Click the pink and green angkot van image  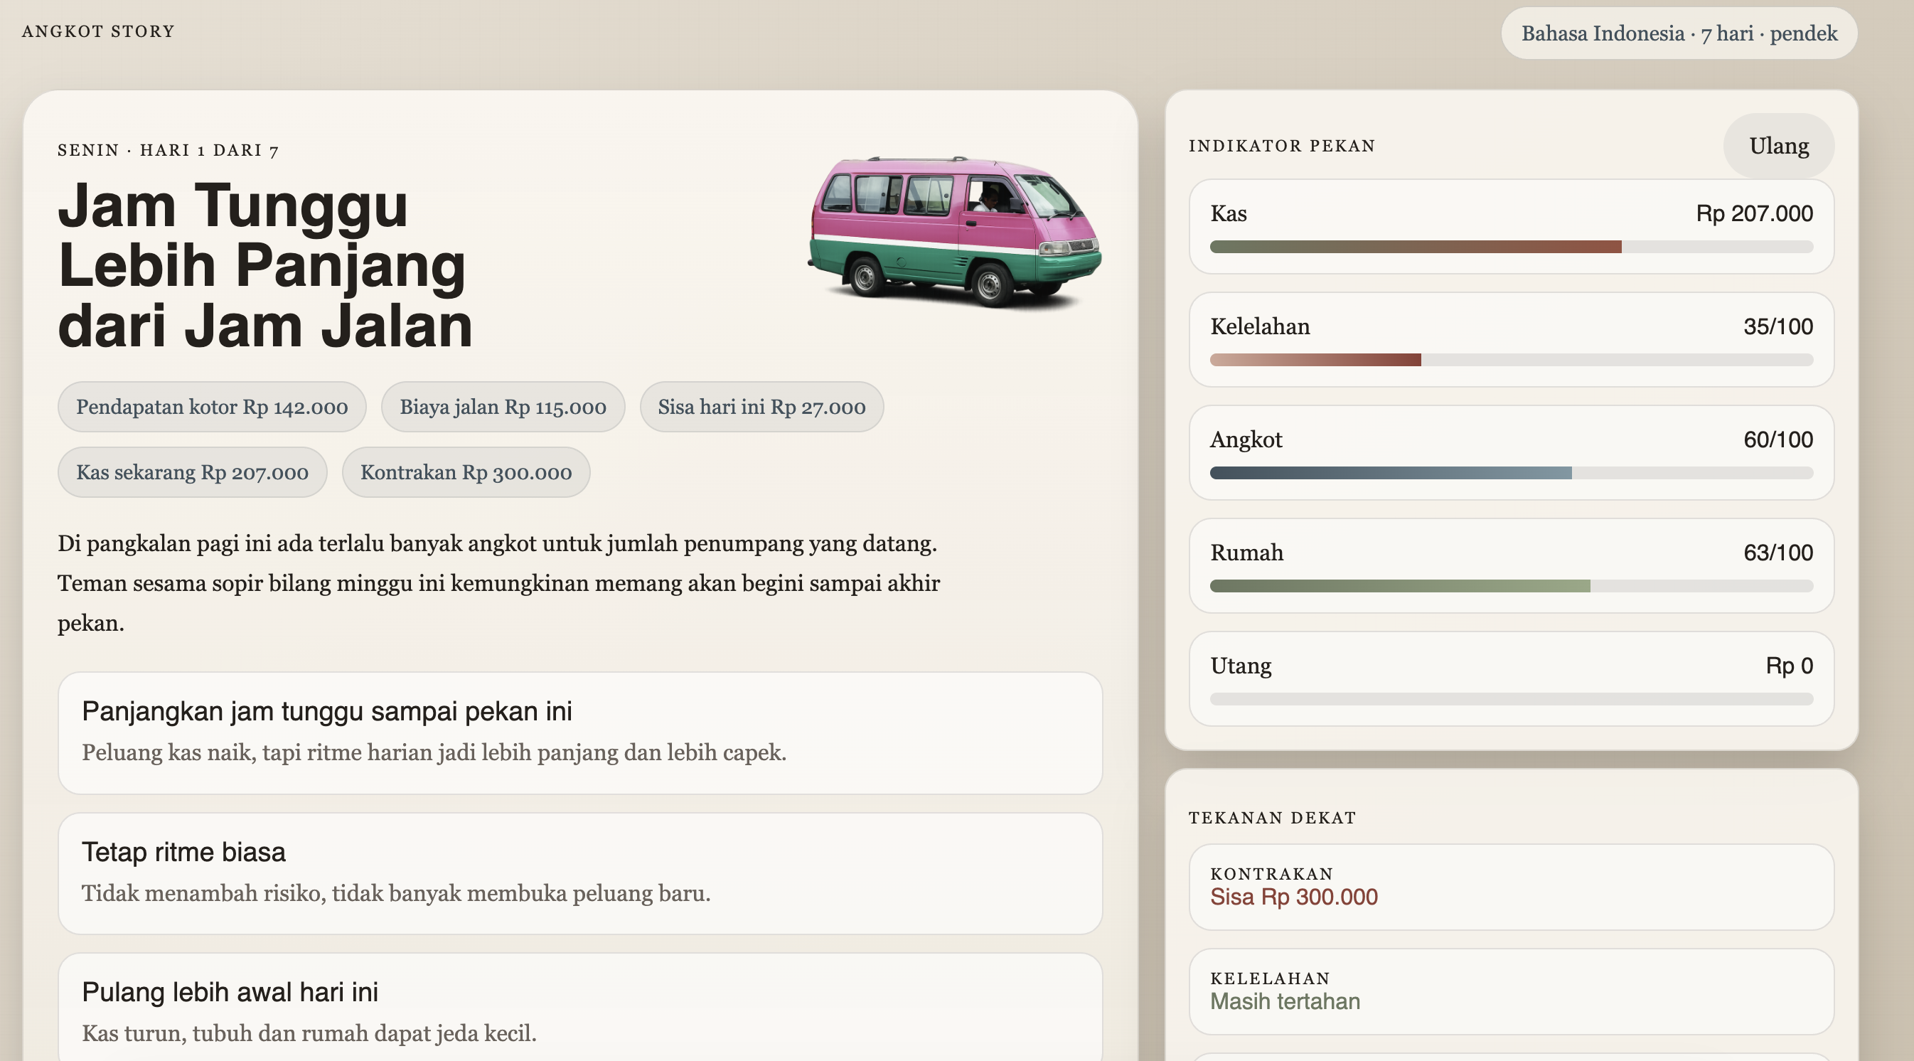pyautogui.click(x=955, y=232)
